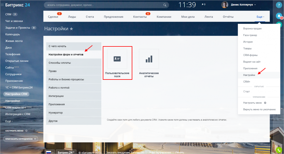The height and width of the screenshot is (154, 284).
Task: Click the gear icon beside Настроить меню
Action: click(x=265, y=103)
